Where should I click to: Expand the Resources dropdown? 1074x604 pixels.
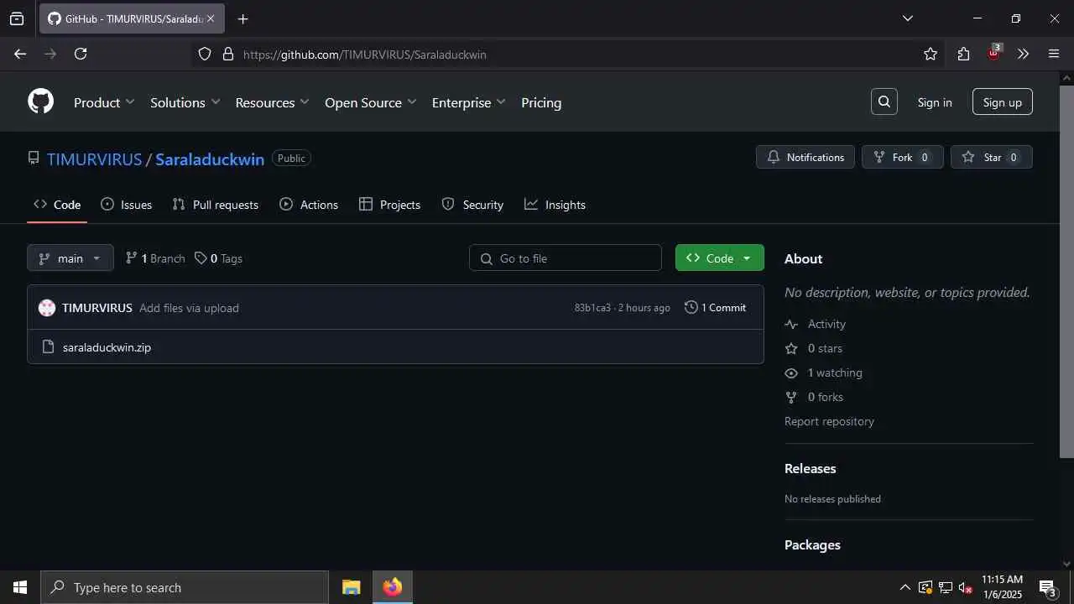273,102
